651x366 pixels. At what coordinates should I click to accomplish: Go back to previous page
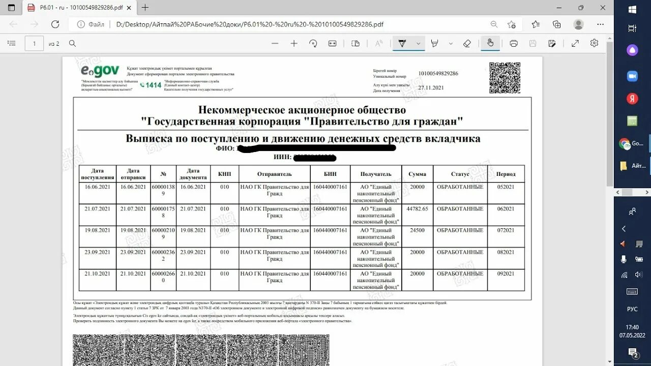(13, 24)
